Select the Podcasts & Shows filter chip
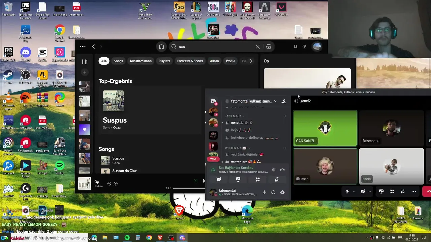 pos(190,61)
